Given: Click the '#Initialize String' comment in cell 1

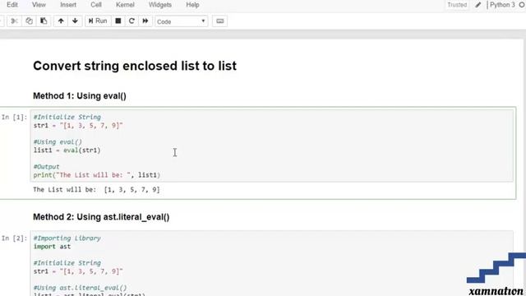Looking at the screenshot, I should click(67, 117).
